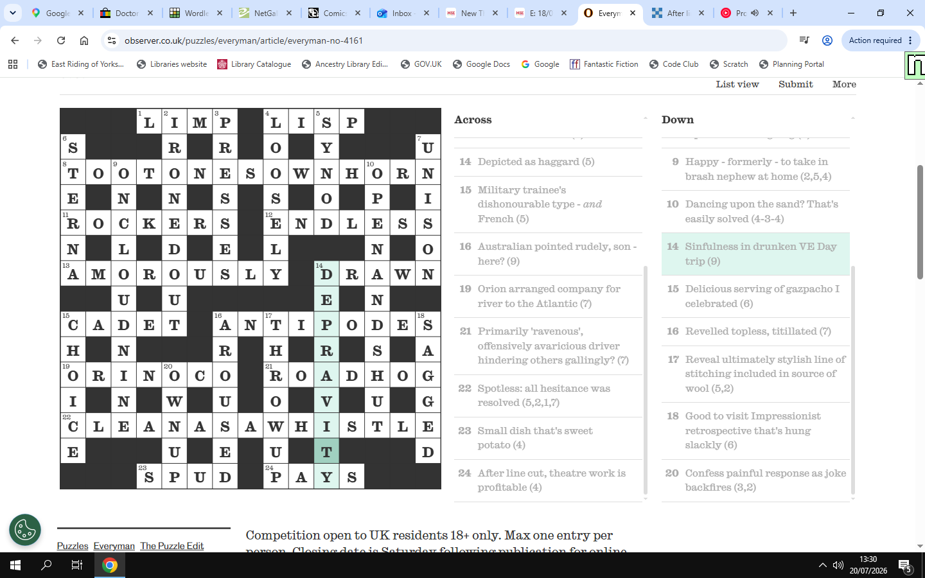Image resolution: width=925 pixels, height=578 pixels.
Task: Open the media control icon in Chrome toolbar
Action: click(x=804, y=40)
